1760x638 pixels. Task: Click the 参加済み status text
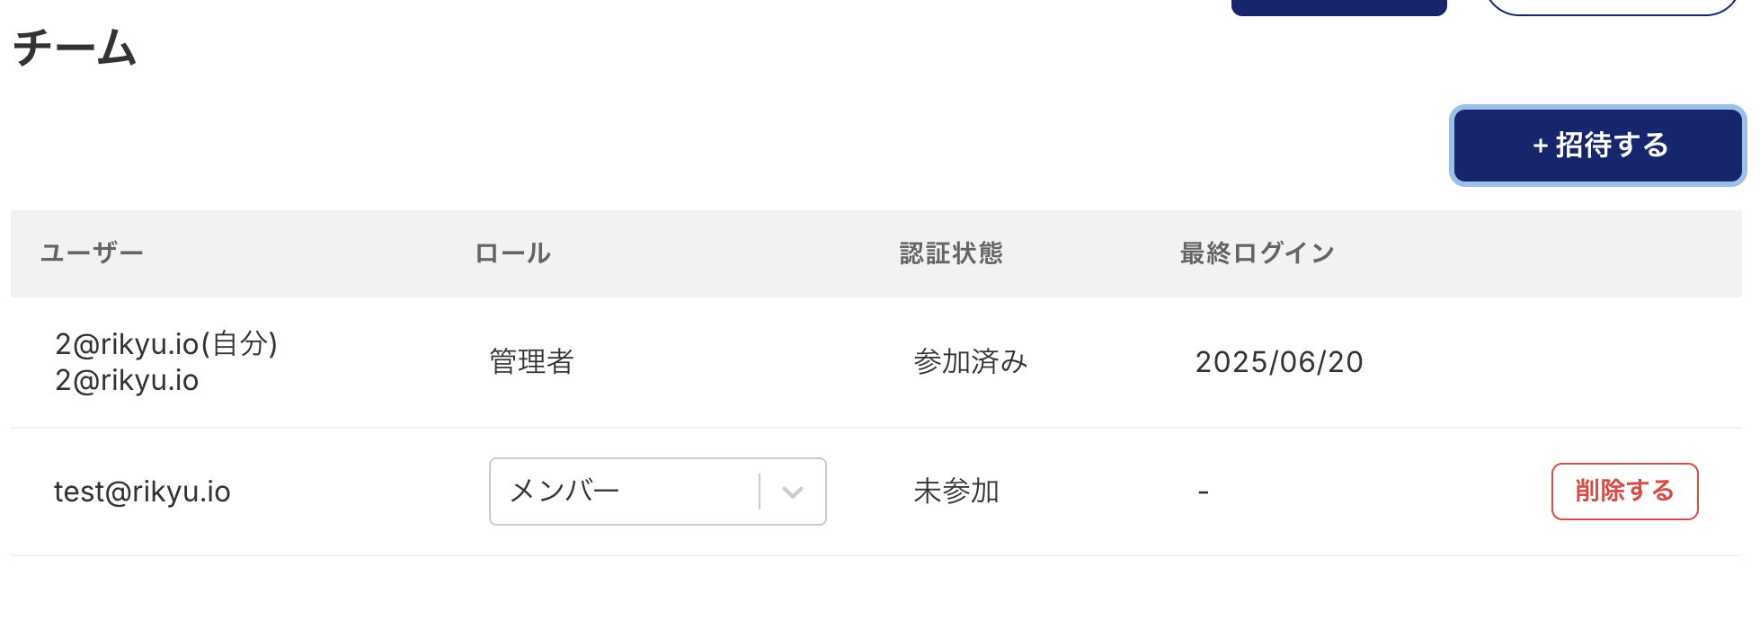pos(971,362)
